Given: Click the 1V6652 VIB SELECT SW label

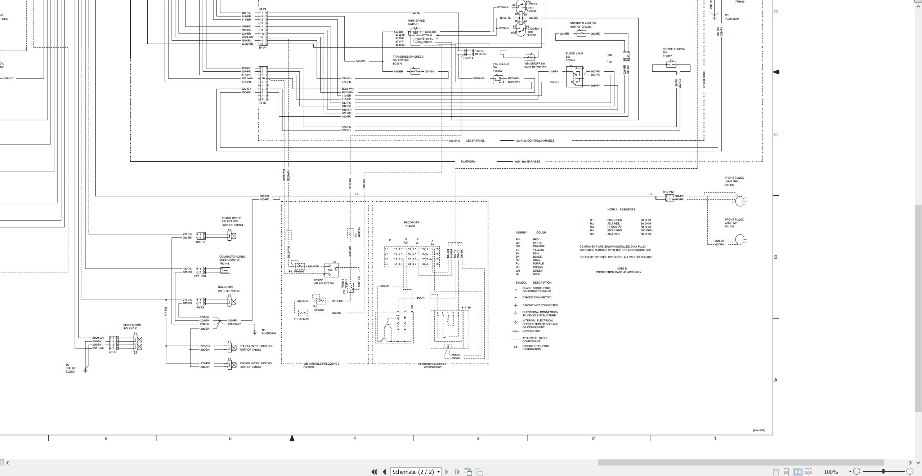Looking at the screenshot, I should click(324, 281).
